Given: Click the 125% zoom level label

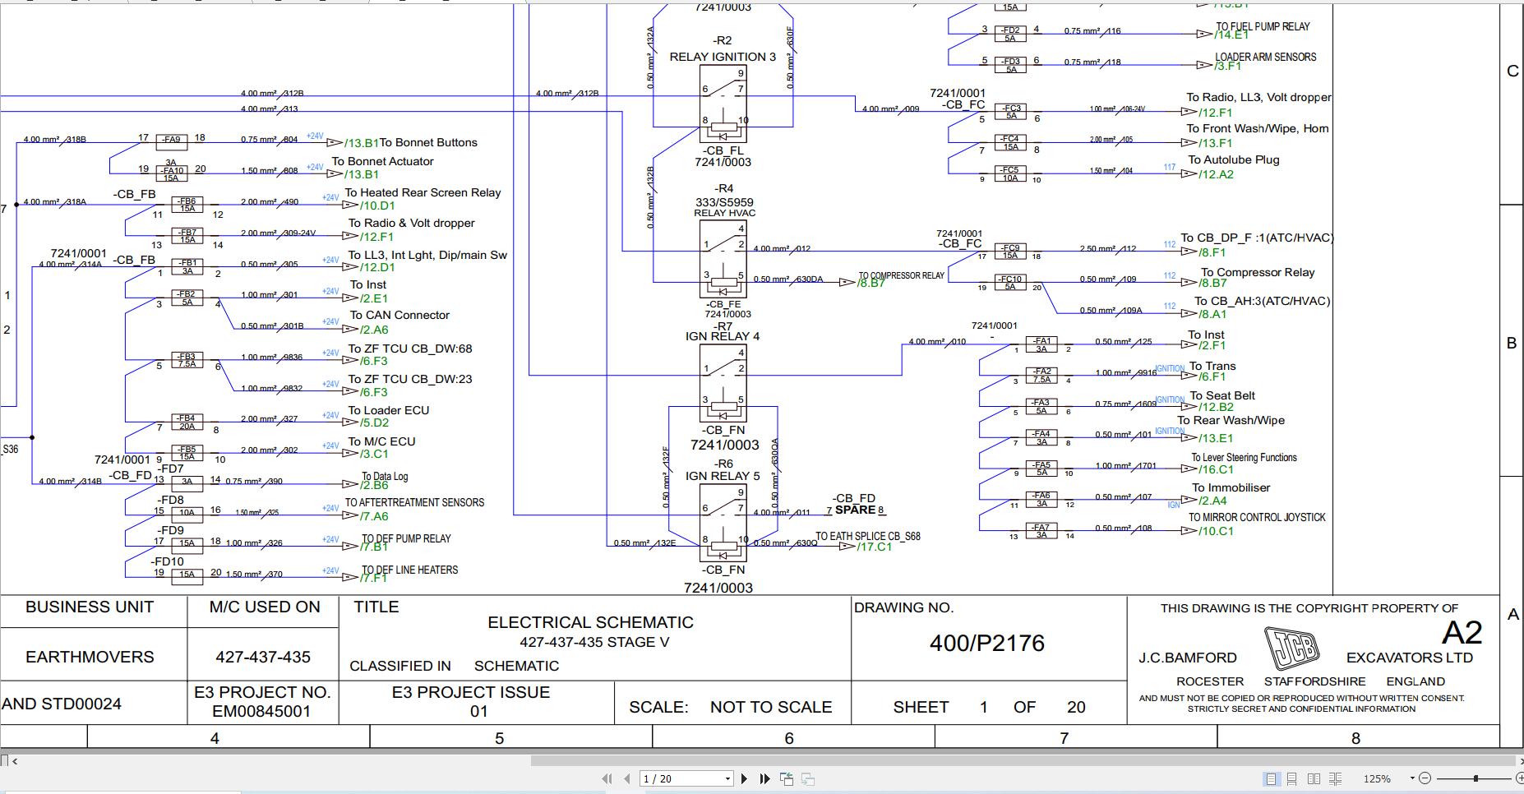Looking at the screenshot, I should (x=1378, y=778).
